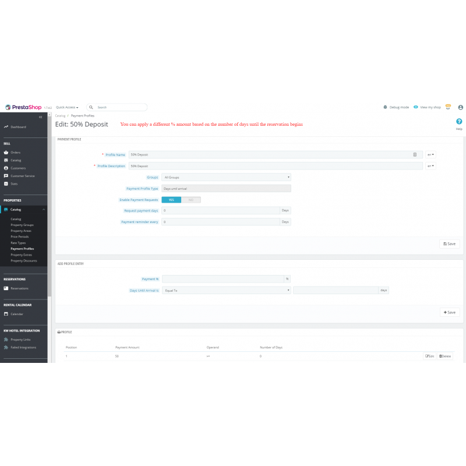Viewport: 466px width, 466px height.
Task: Select Property Groups submenu item
Action: [22, 225]
